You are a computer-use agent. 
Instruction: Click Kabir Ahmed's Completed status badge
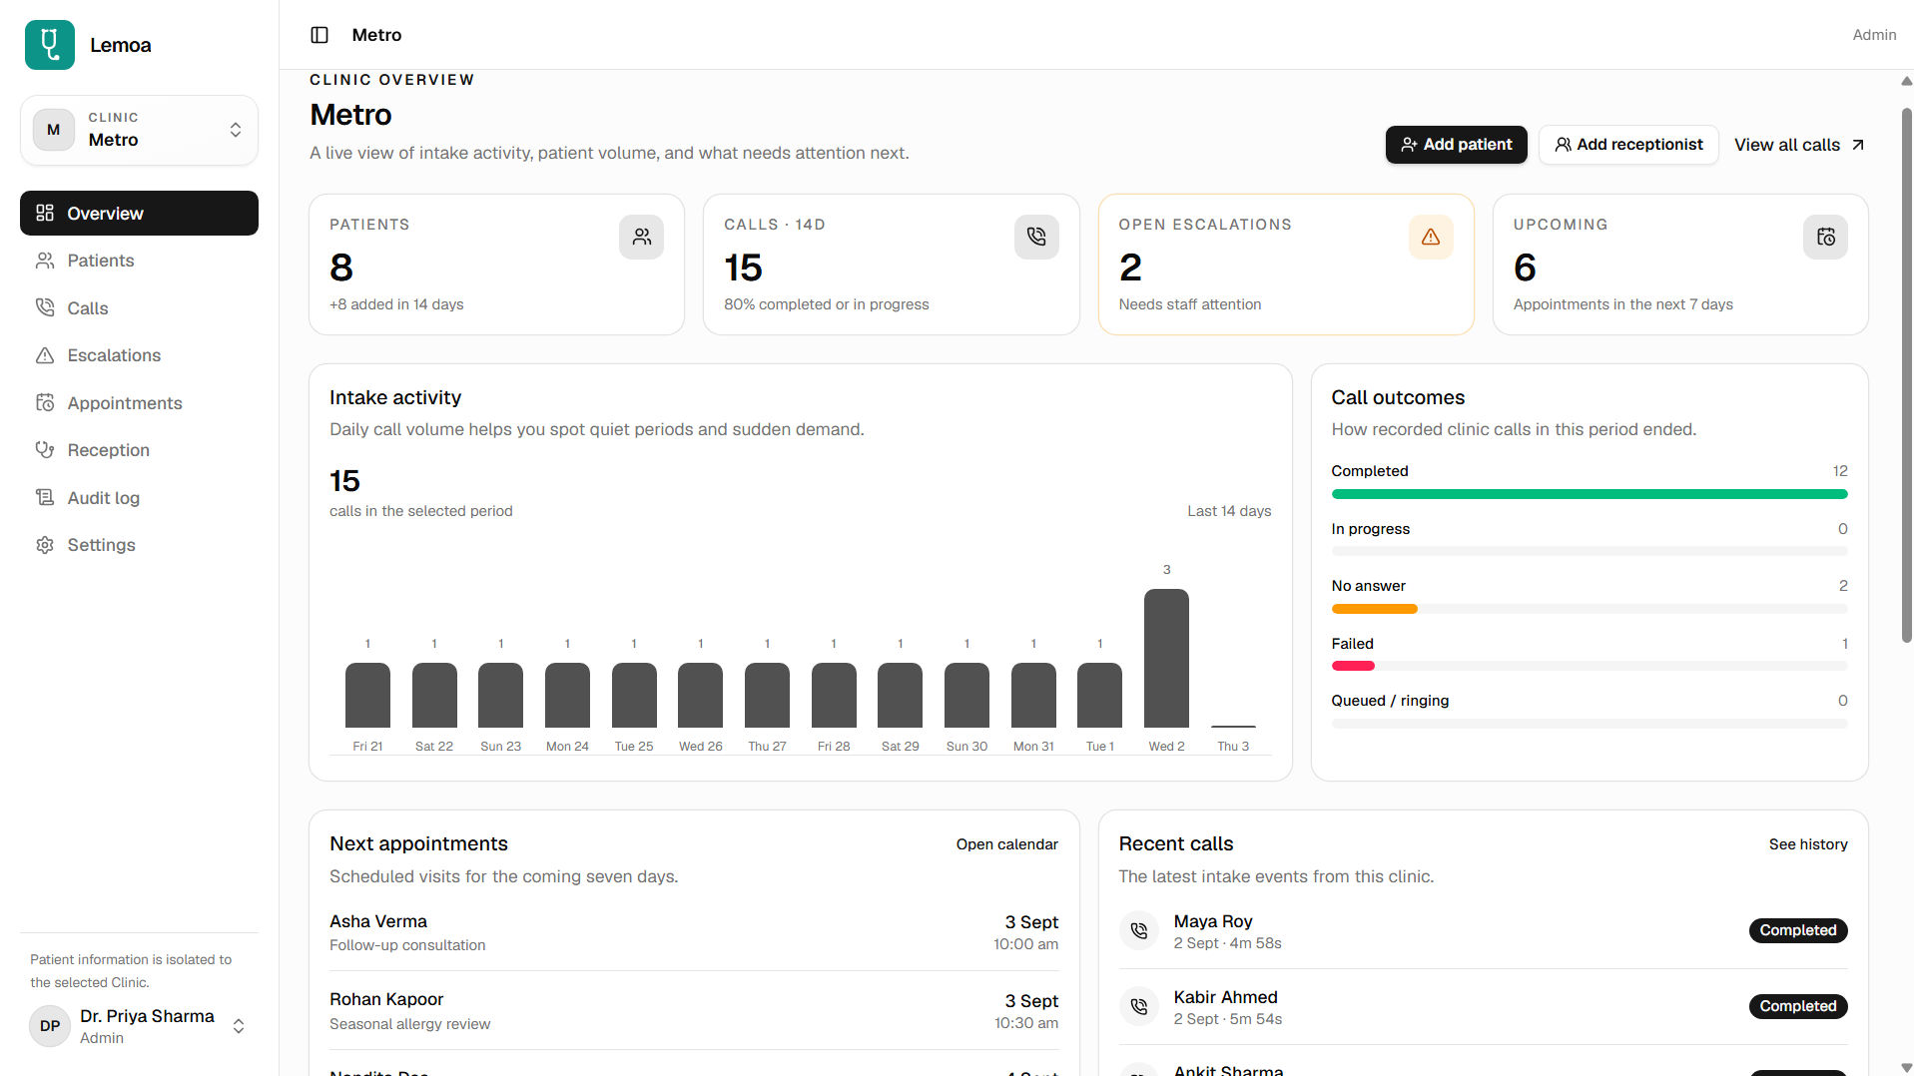[x=1797, y=1006]
